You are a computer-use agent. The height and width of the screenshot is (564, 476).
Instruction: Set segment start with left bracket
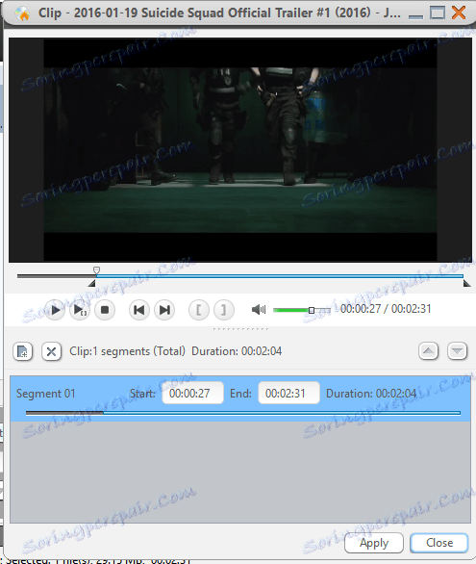[x=199, y=310]
